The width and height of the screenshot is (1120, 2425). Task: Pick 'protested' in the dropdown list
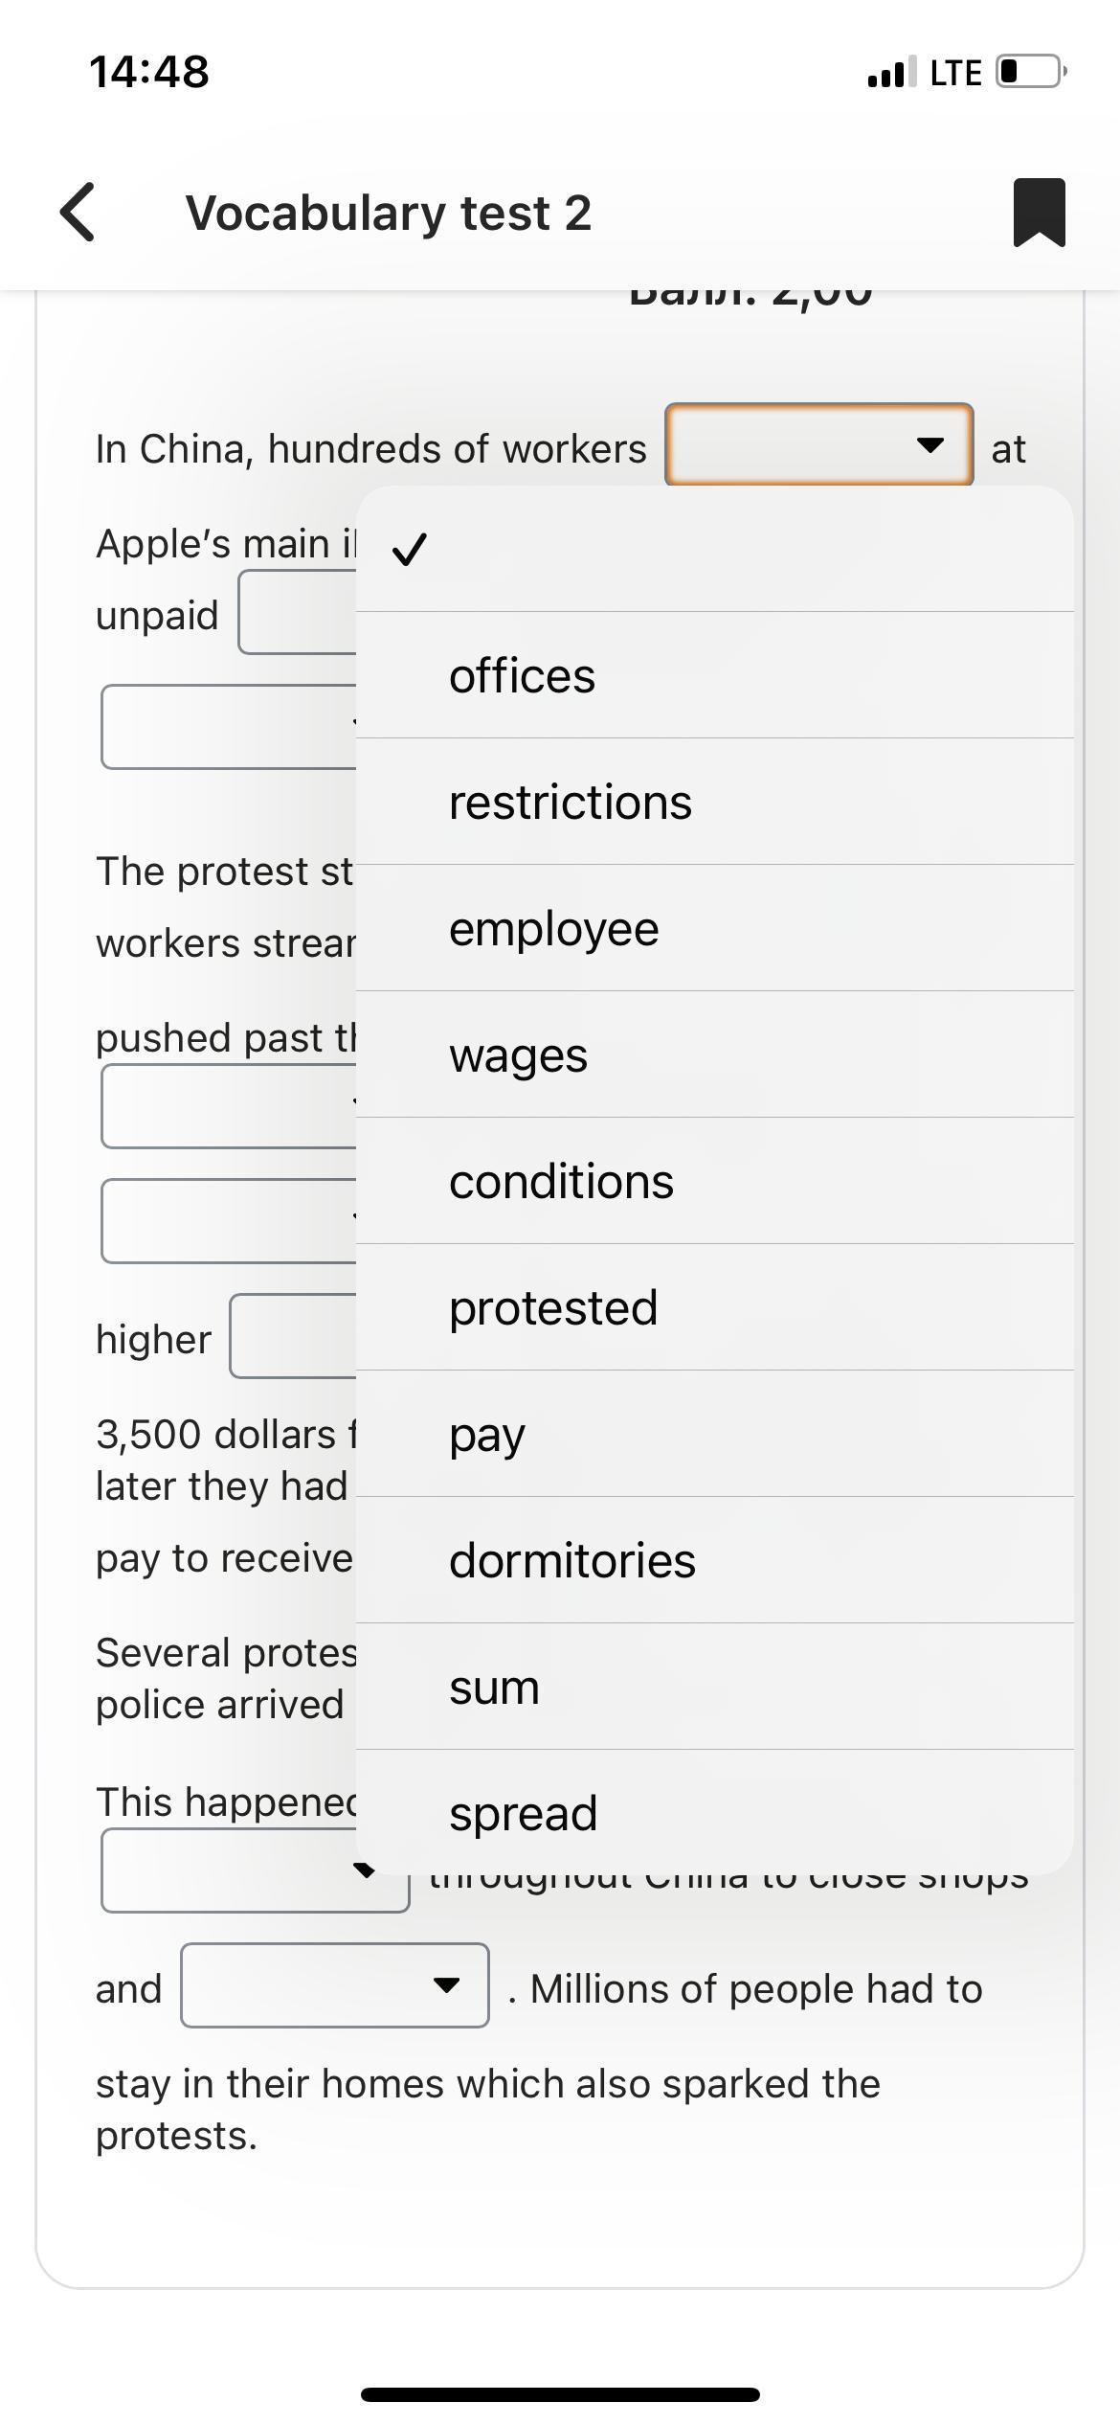[x=714, y=1307]
